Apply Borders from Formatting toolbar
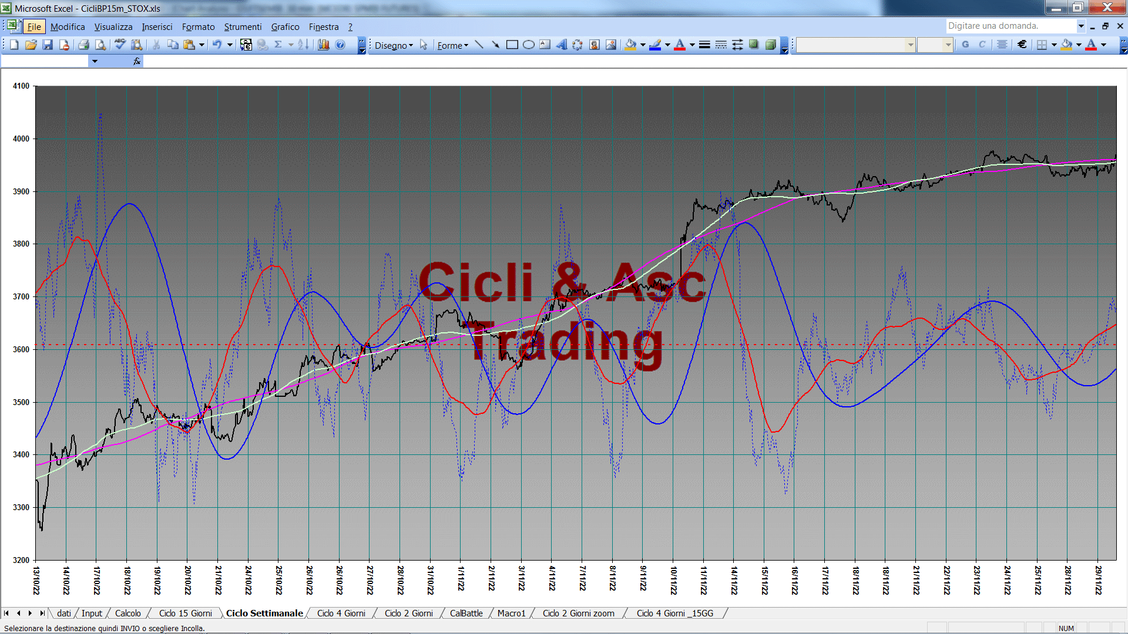This screenshot has width=1128, height=634. point(1042,45)
